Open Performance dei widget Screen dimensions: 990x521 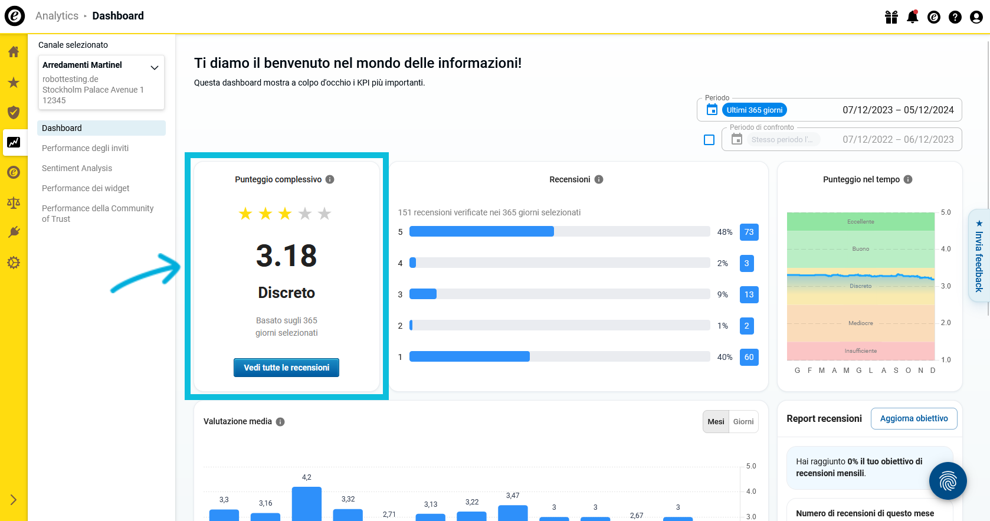click(x=86, y=188)
